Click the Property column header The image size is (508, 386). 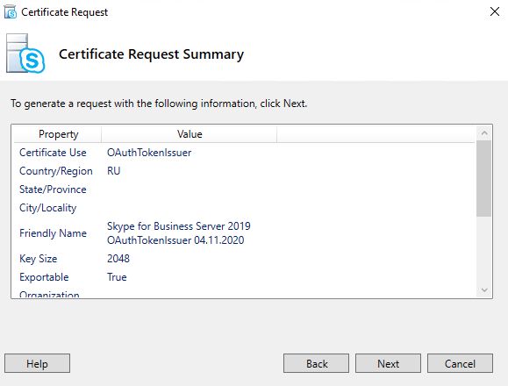point(58,134)
